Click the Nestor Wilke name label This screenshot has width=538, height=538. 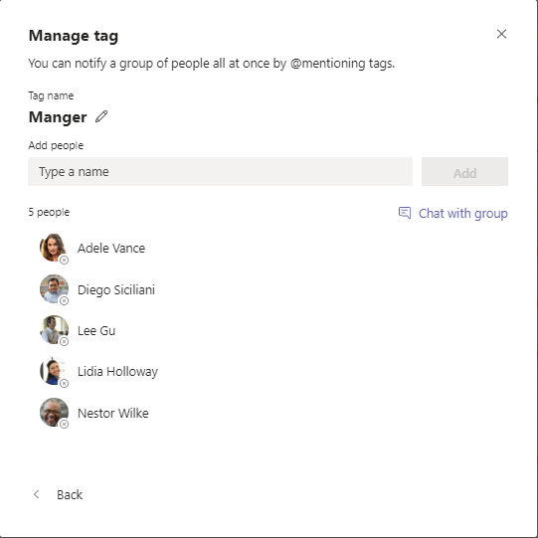pos(113,413)
